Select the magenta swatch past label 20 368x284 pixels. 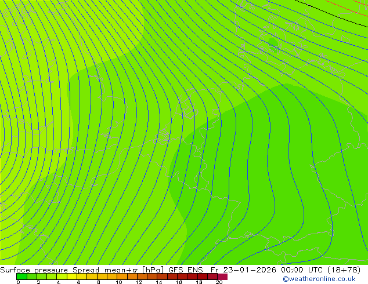pyautogui.click(x=222, y=276)
